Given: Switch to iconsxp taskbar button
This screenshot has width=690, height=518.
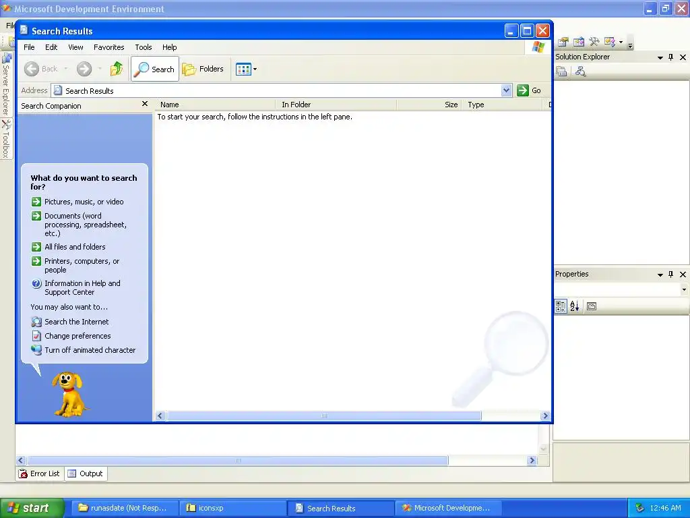Looking at the screenshot, I should tap(232, 508).
